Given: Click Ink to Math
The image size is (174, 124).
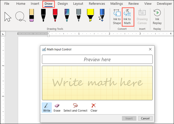Looking at the screenshot, I should [x=127, y=17].
